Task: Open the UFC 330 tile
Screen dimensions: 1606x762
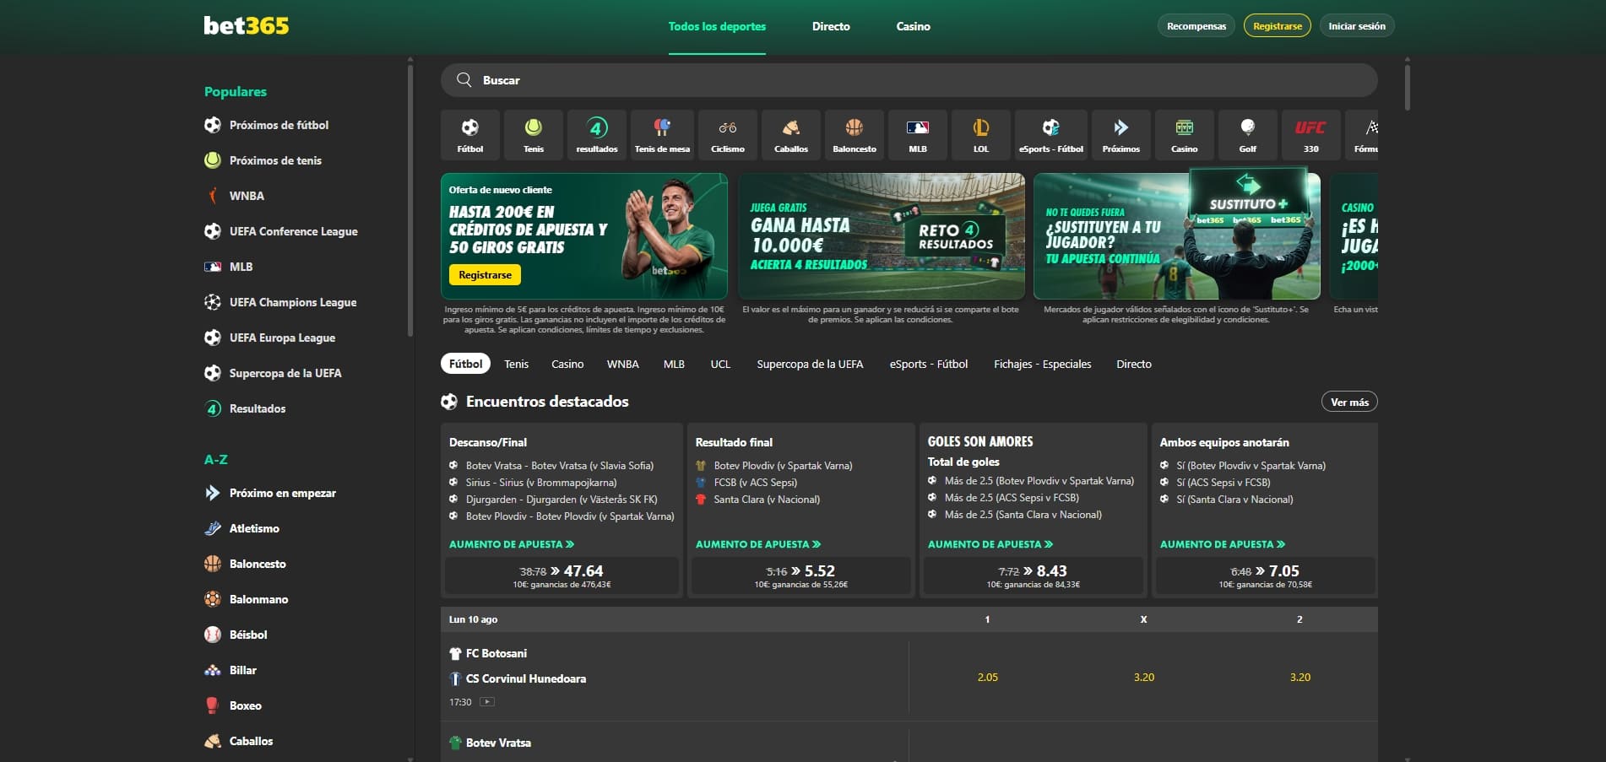Action: coord(1310,134)
